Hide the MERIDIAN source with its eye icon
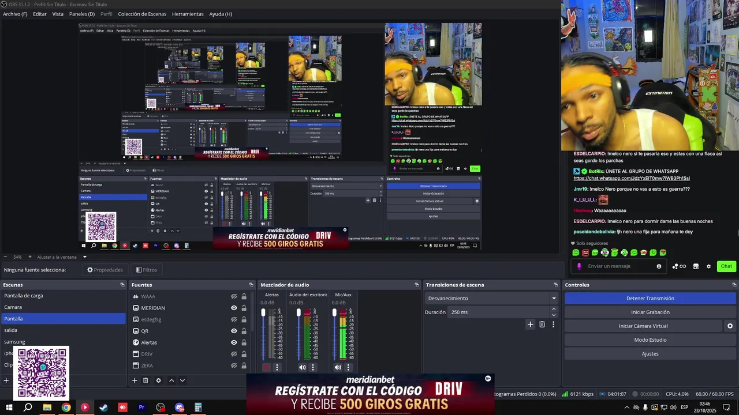This screenshot has height=415, width=739. [x=234, y=308]
